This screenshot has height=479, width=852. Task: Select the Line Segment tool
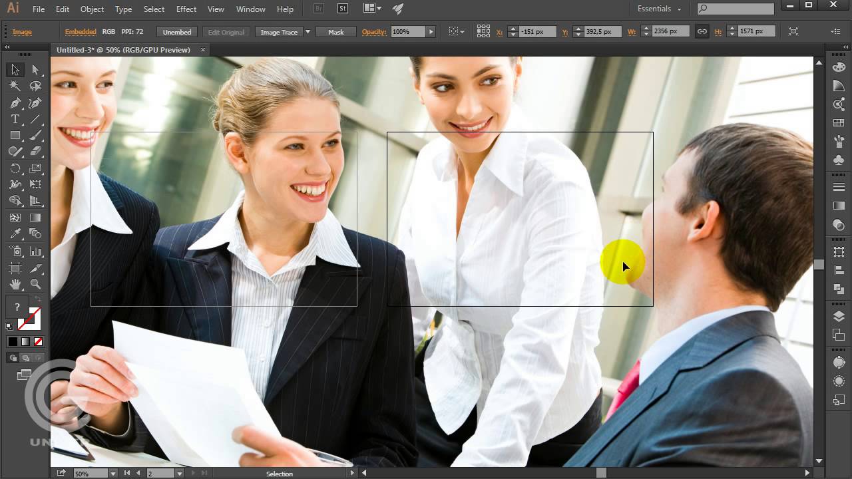[x=36, y=119]
